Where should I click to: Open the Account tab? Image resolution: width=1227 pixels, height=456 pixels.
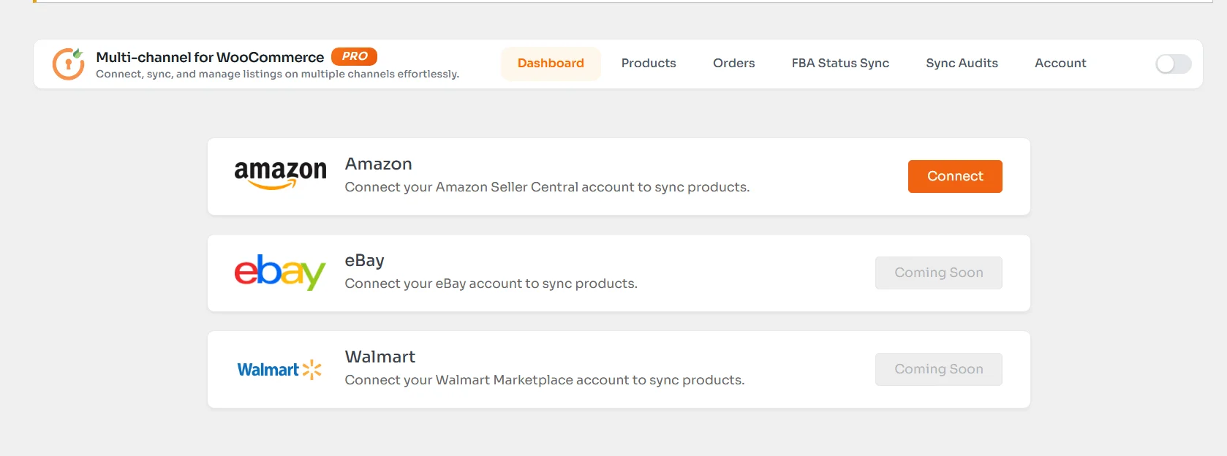pyautogui.click(x=1060, y=64)
